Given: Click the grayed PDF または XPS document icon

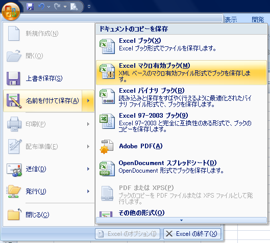Looking at the screenshot, I should (107, 194).
